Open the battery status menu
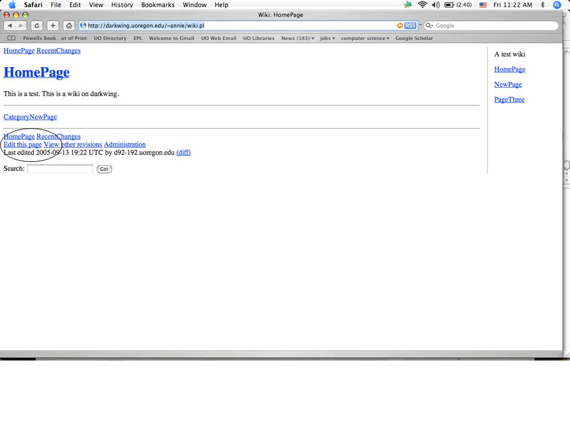Viewport: 570px width, 427px height. [x=458, y=5]
